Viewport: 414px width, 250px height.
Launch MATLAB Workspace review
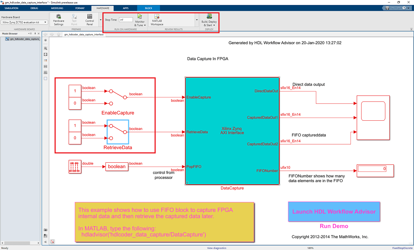[x=157, y=20]
